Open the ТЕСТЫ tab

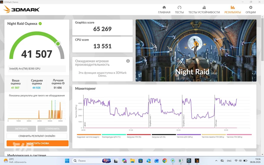click(179, 10)
